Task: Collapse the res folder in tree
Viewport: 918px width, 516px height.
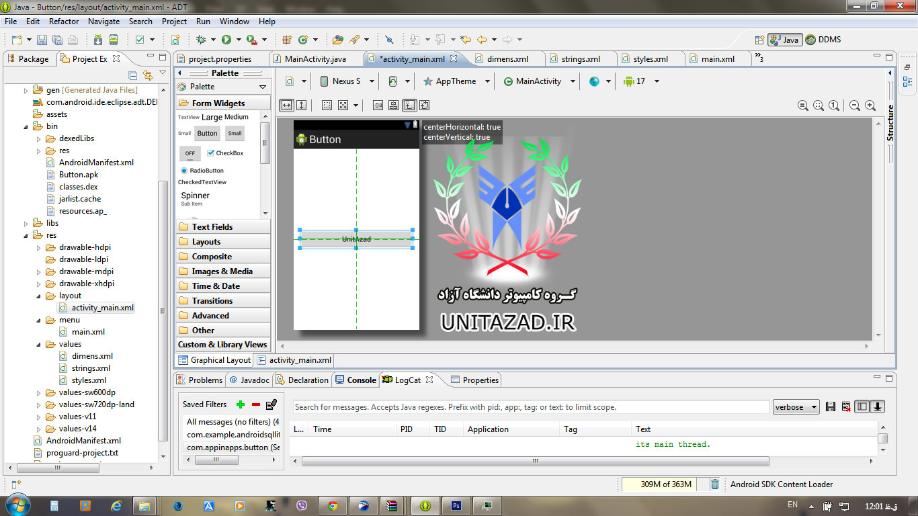Action: 26,235
